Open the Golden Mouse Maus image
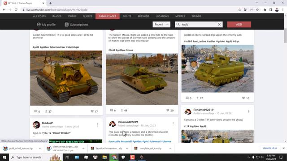Screen dimensions: 287x161 (x=142, y=79)
